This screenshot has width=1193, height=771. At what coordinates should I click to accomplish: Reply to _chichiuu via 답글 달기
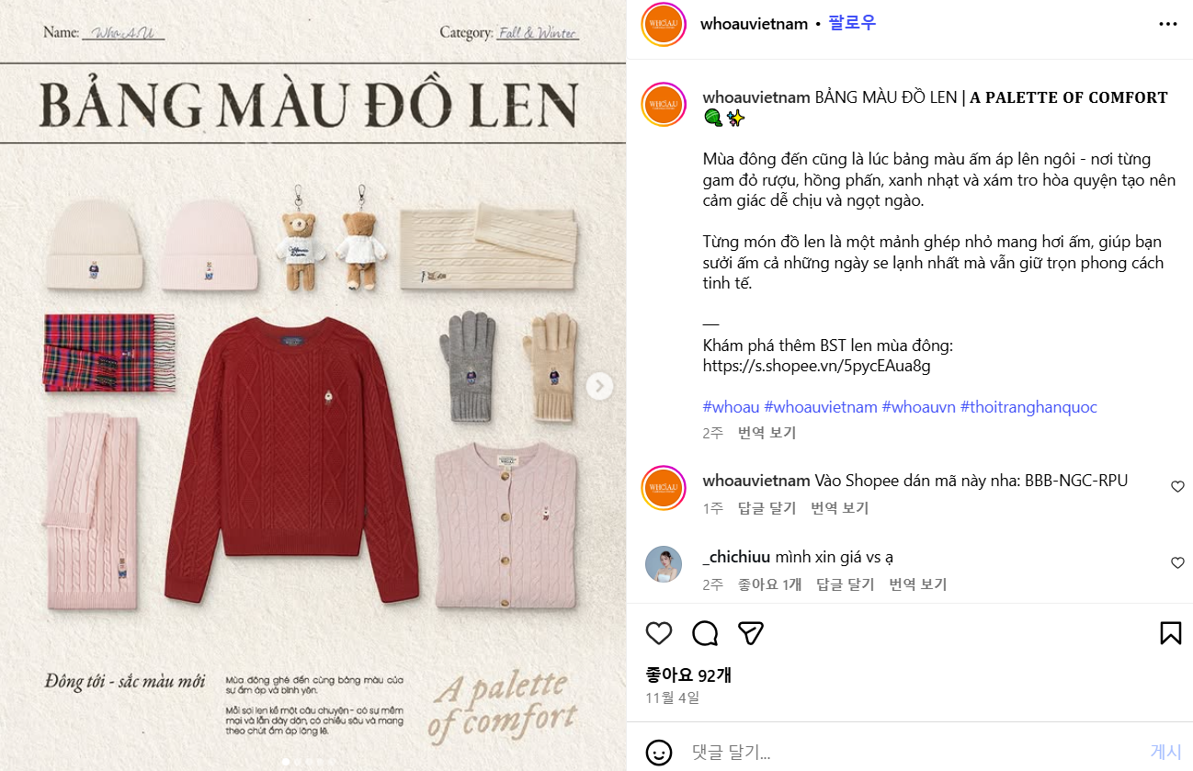click(x=845, y=584)
